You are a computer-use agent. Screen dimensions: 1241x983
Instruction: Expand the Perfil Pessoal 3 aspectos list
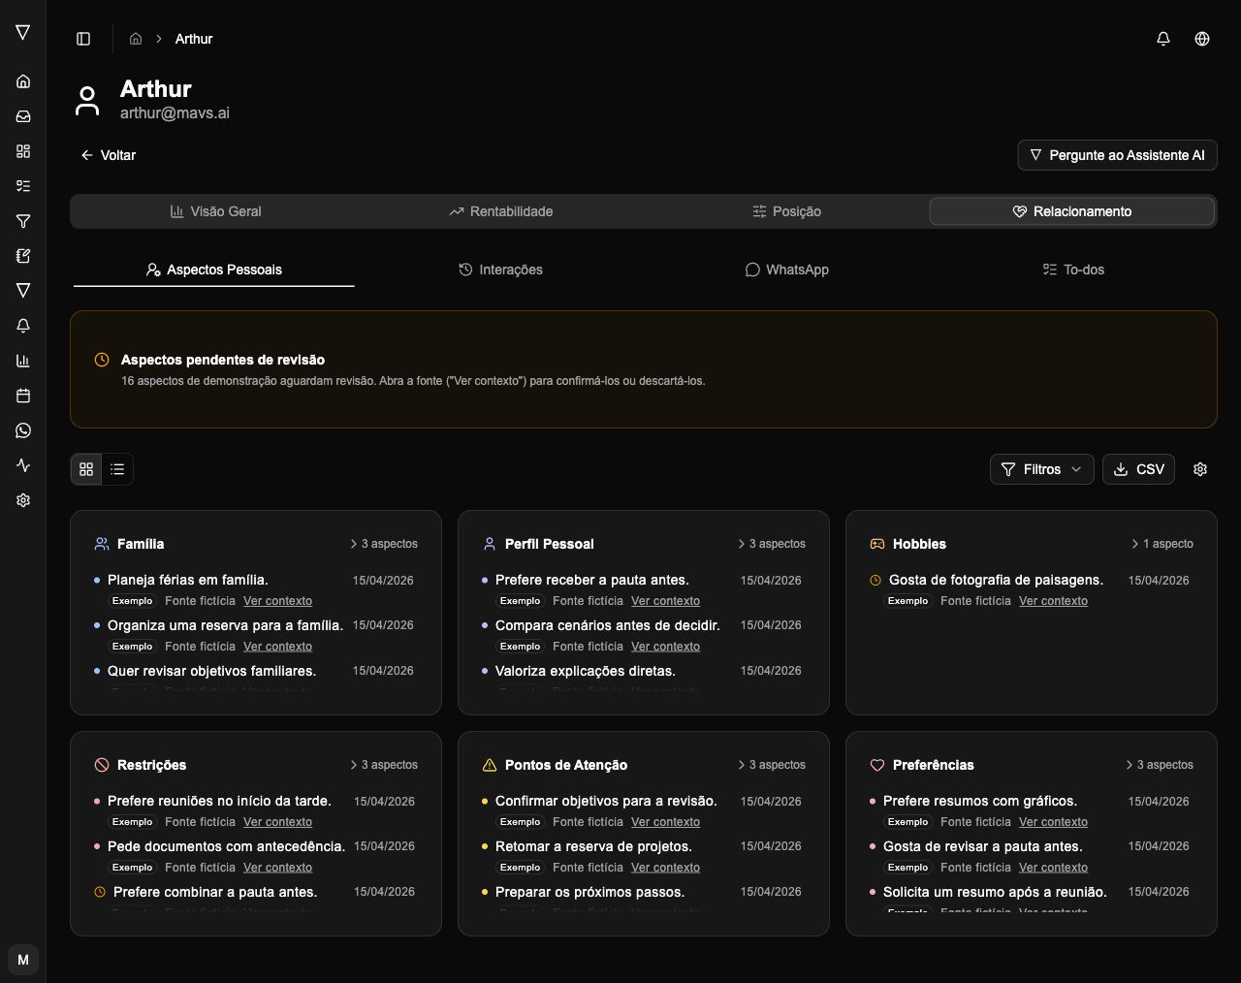pyautogui.click(x=772, y=544)
